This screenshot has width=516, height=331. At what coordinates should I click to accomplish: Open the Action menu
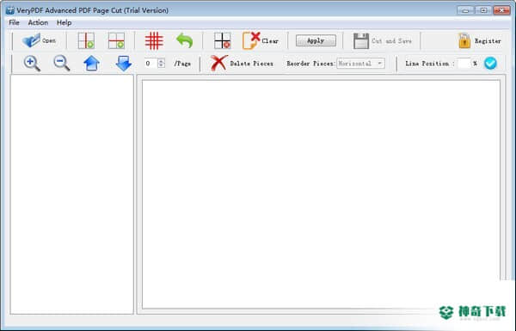[38, 22]
